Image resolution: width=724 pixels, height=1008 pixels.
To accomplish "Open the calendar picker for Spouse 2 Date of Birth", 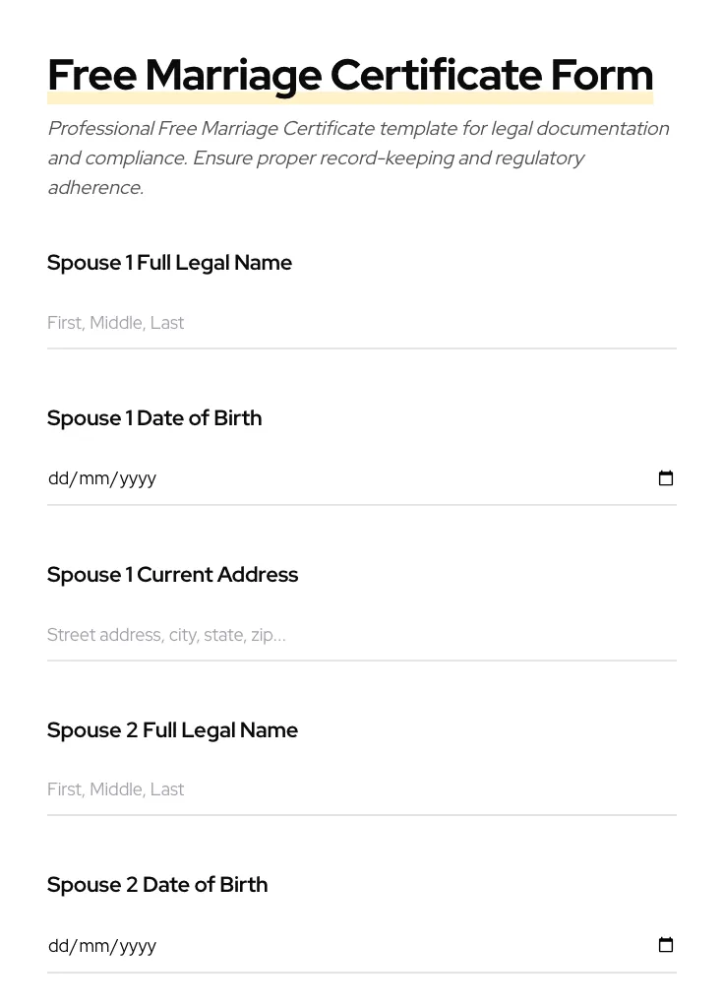I will click(666, 945).
